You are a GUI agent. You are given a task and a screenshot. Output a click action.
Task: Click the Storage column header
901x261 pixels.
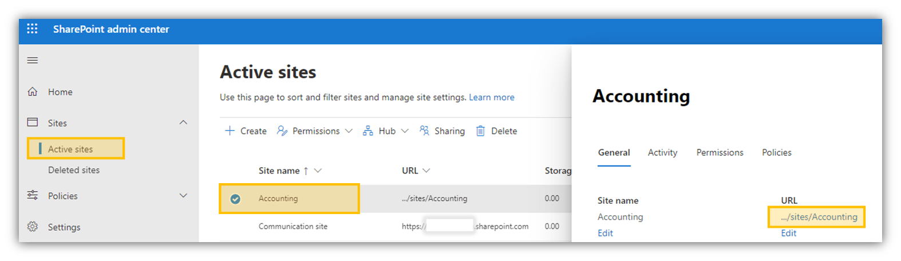[558, 171]
